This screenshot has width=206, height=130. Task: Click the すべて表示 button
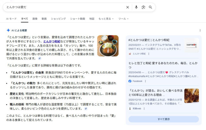tap(164, 119)
